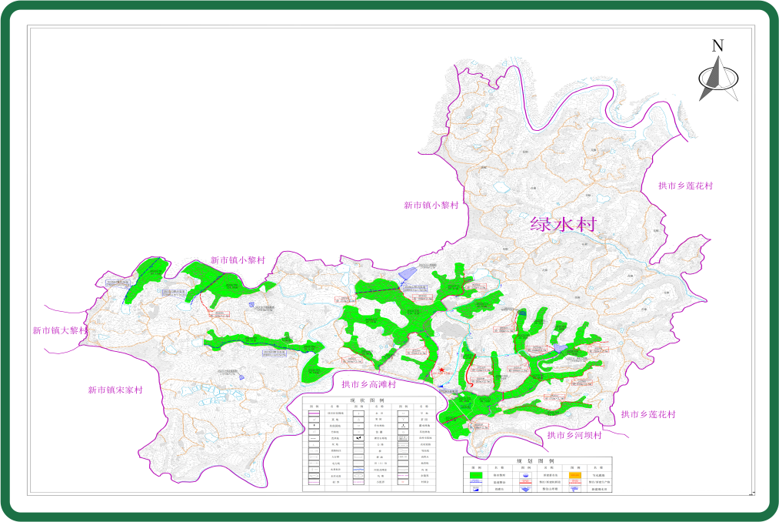779x522 pixels.
Task: Click the 绿水村 village title label
Action: point(563,225)
